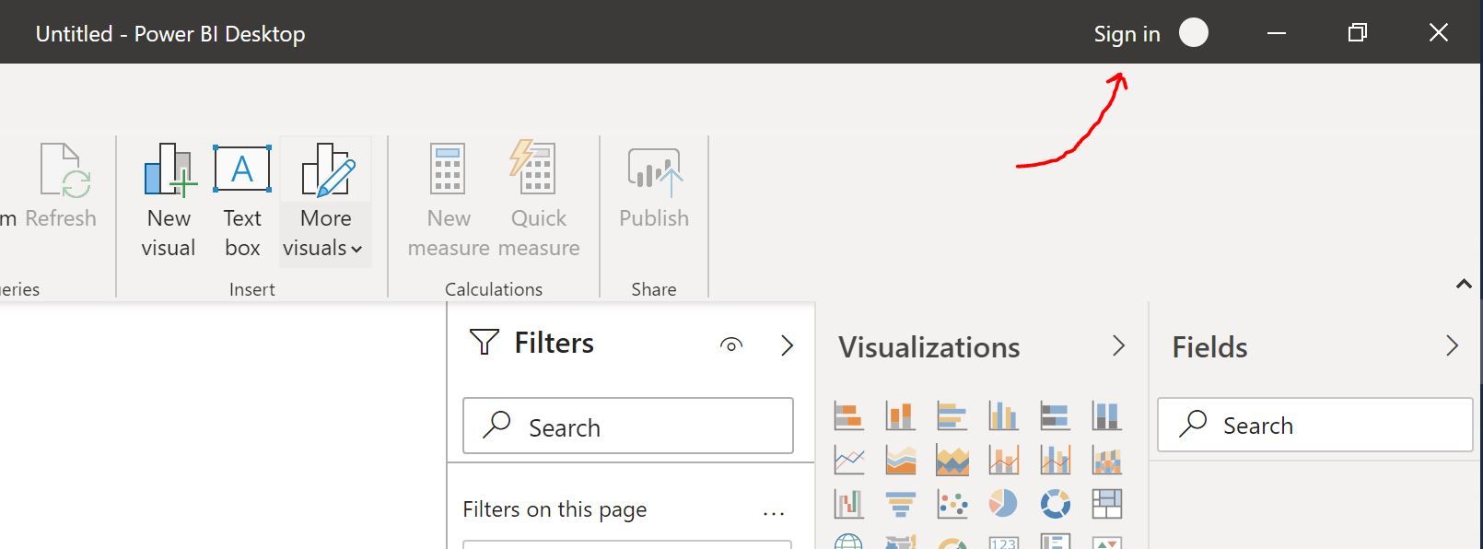Click the Refresh ribbon button

pos(61,186)
